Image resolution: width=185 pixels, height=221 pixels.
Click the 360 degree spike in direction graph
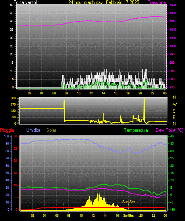click(144, 110)
